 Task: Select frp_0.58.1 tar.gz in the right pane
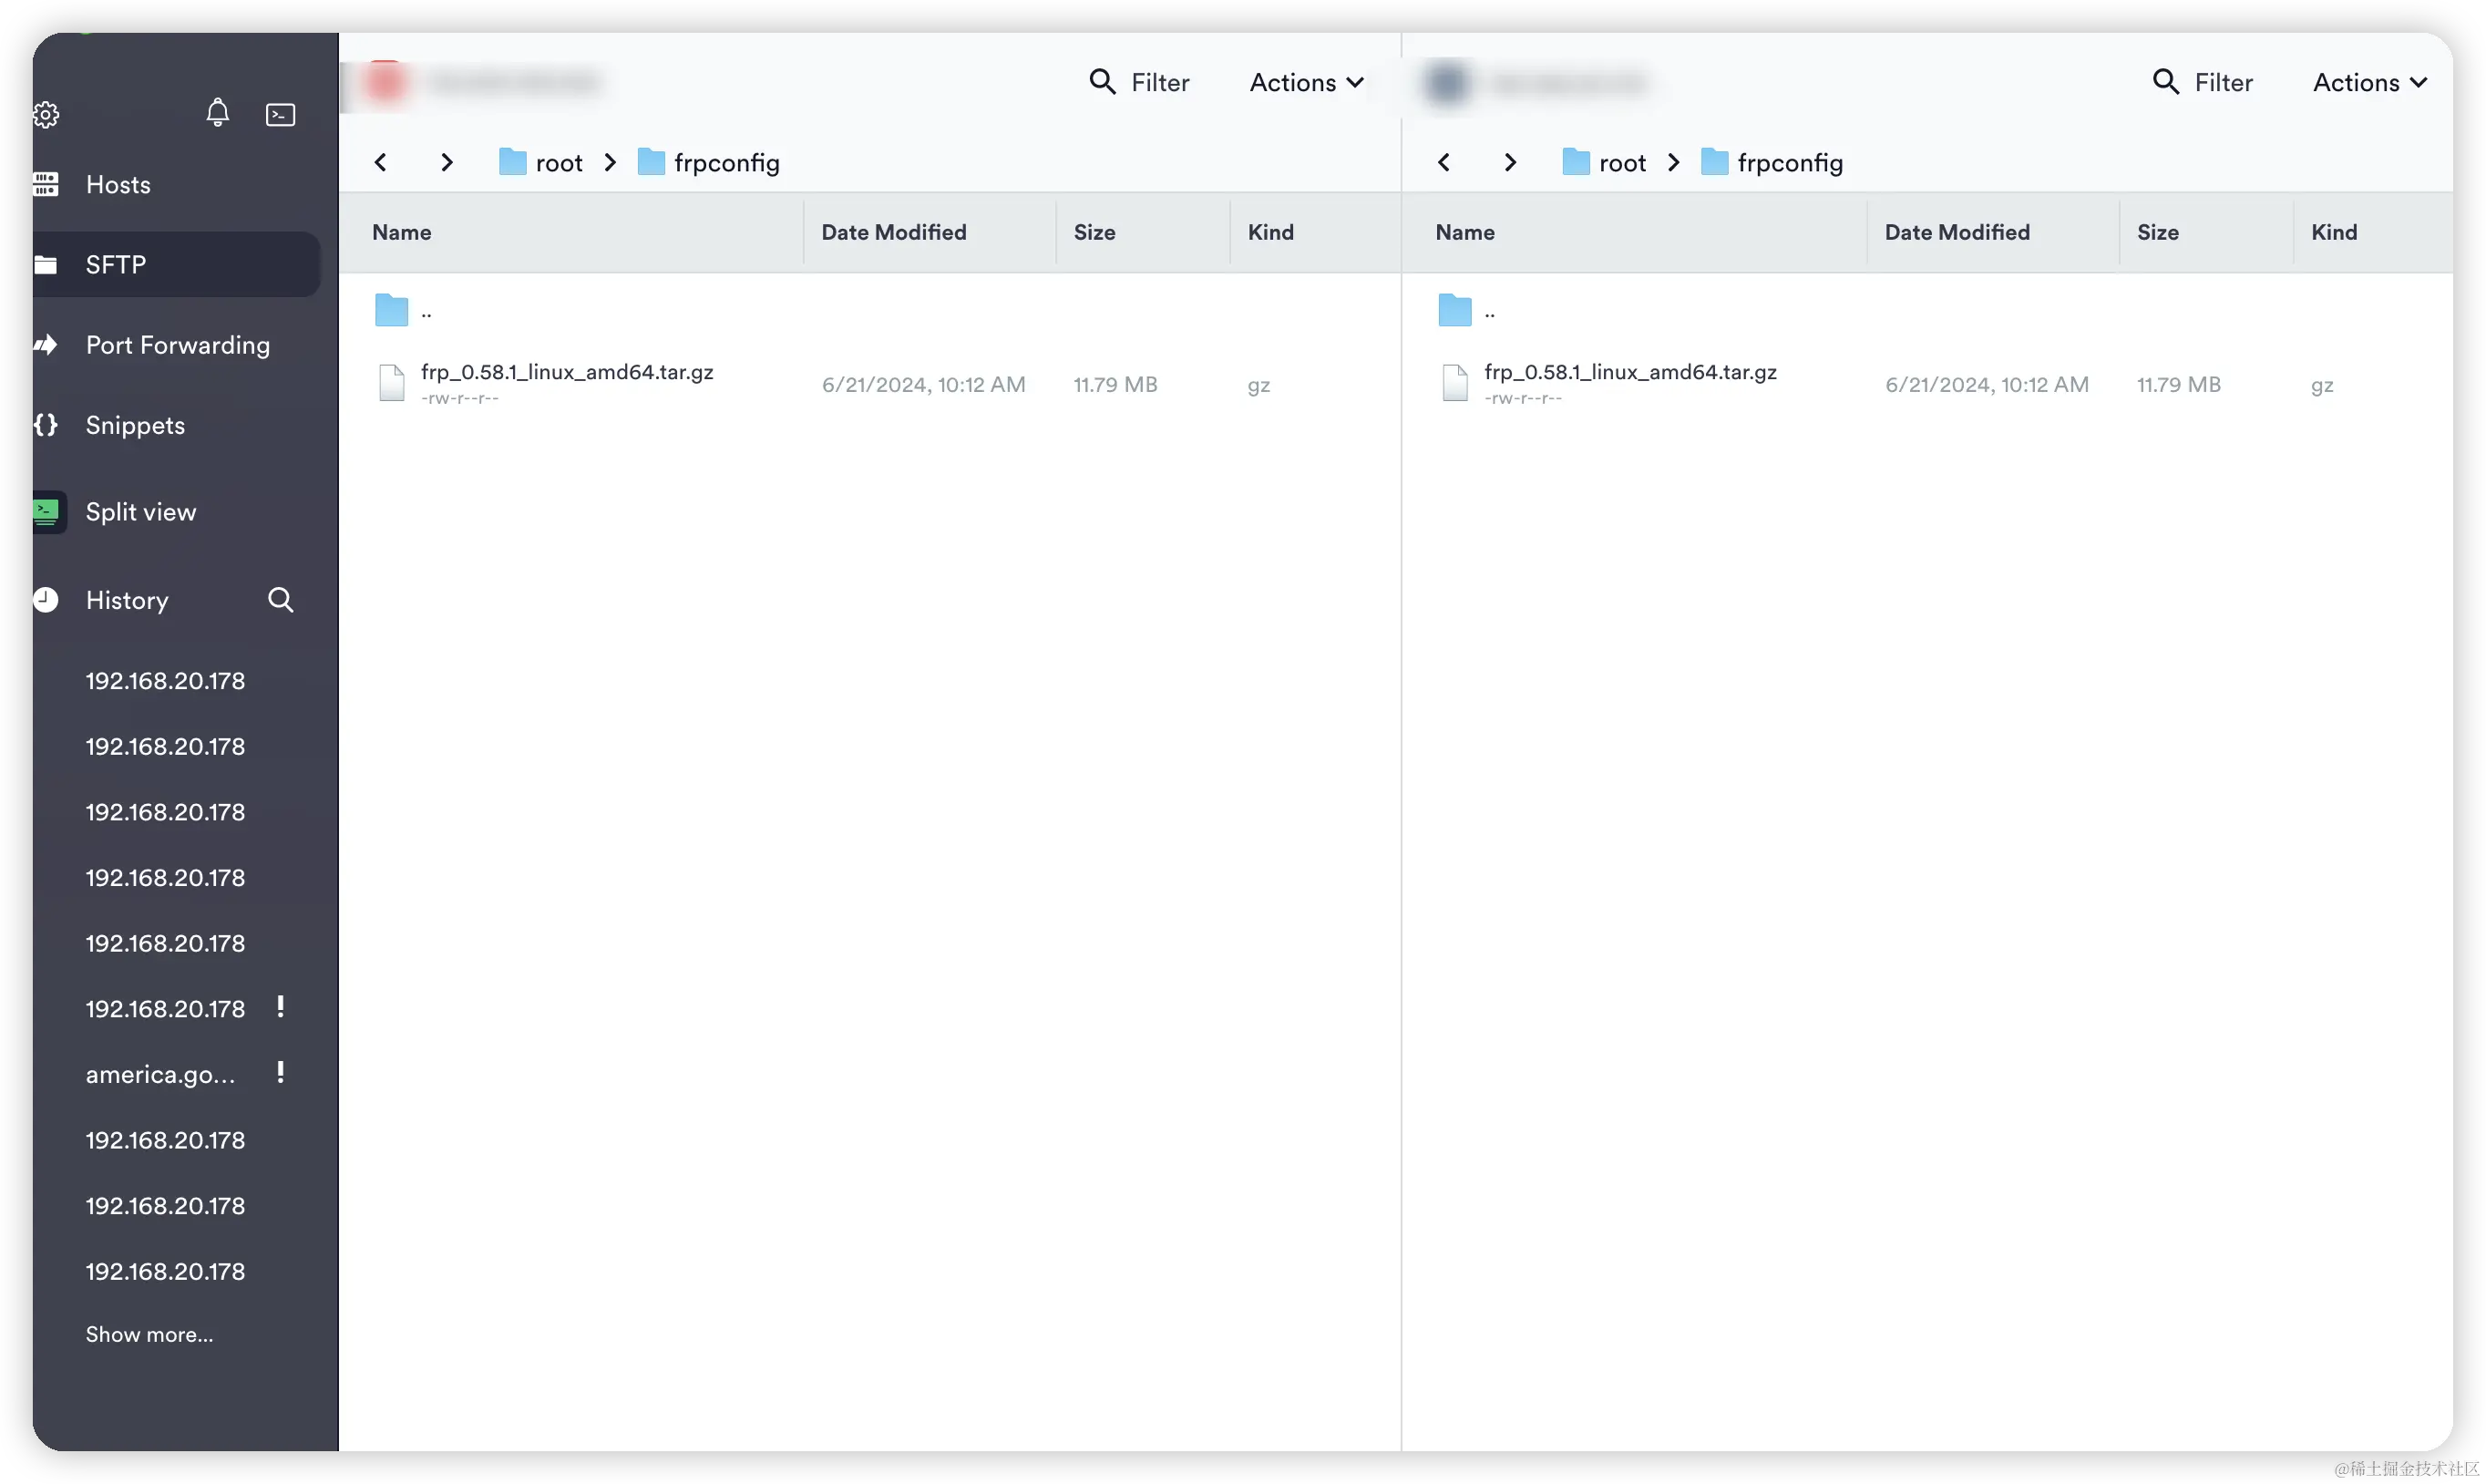tap(1629, 373)
